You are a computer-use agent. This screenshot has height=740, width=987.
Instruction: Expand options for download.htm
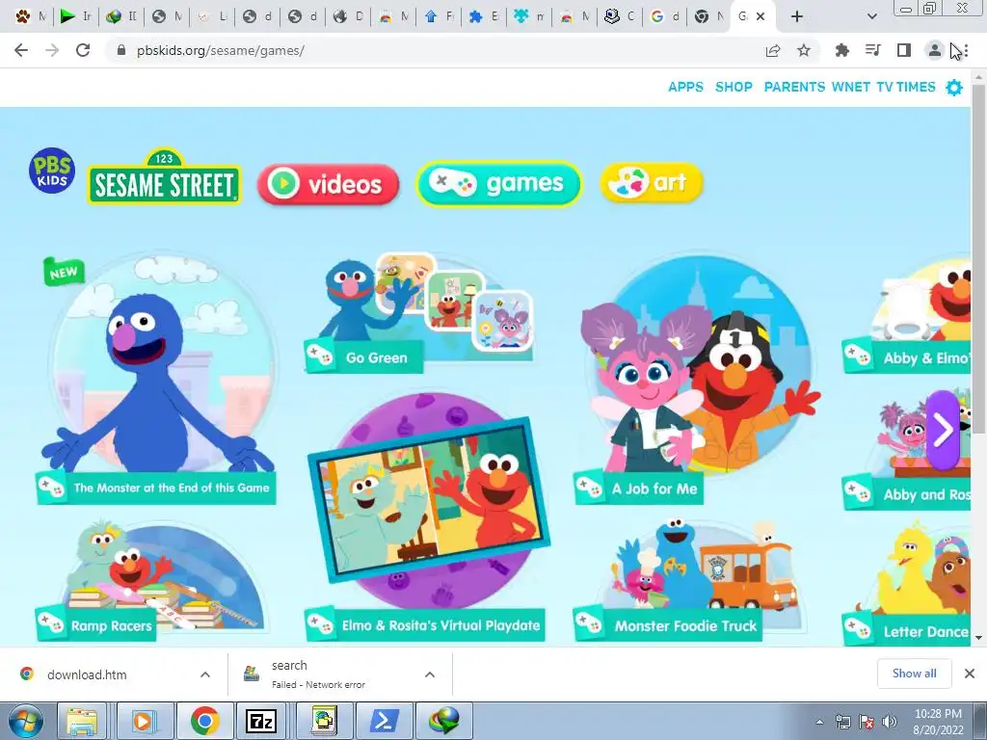[x=205, y=674]
